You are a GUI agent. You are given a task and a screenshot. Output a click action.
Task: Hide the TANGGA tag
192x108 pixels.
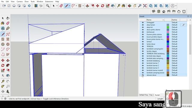(143, 46)
